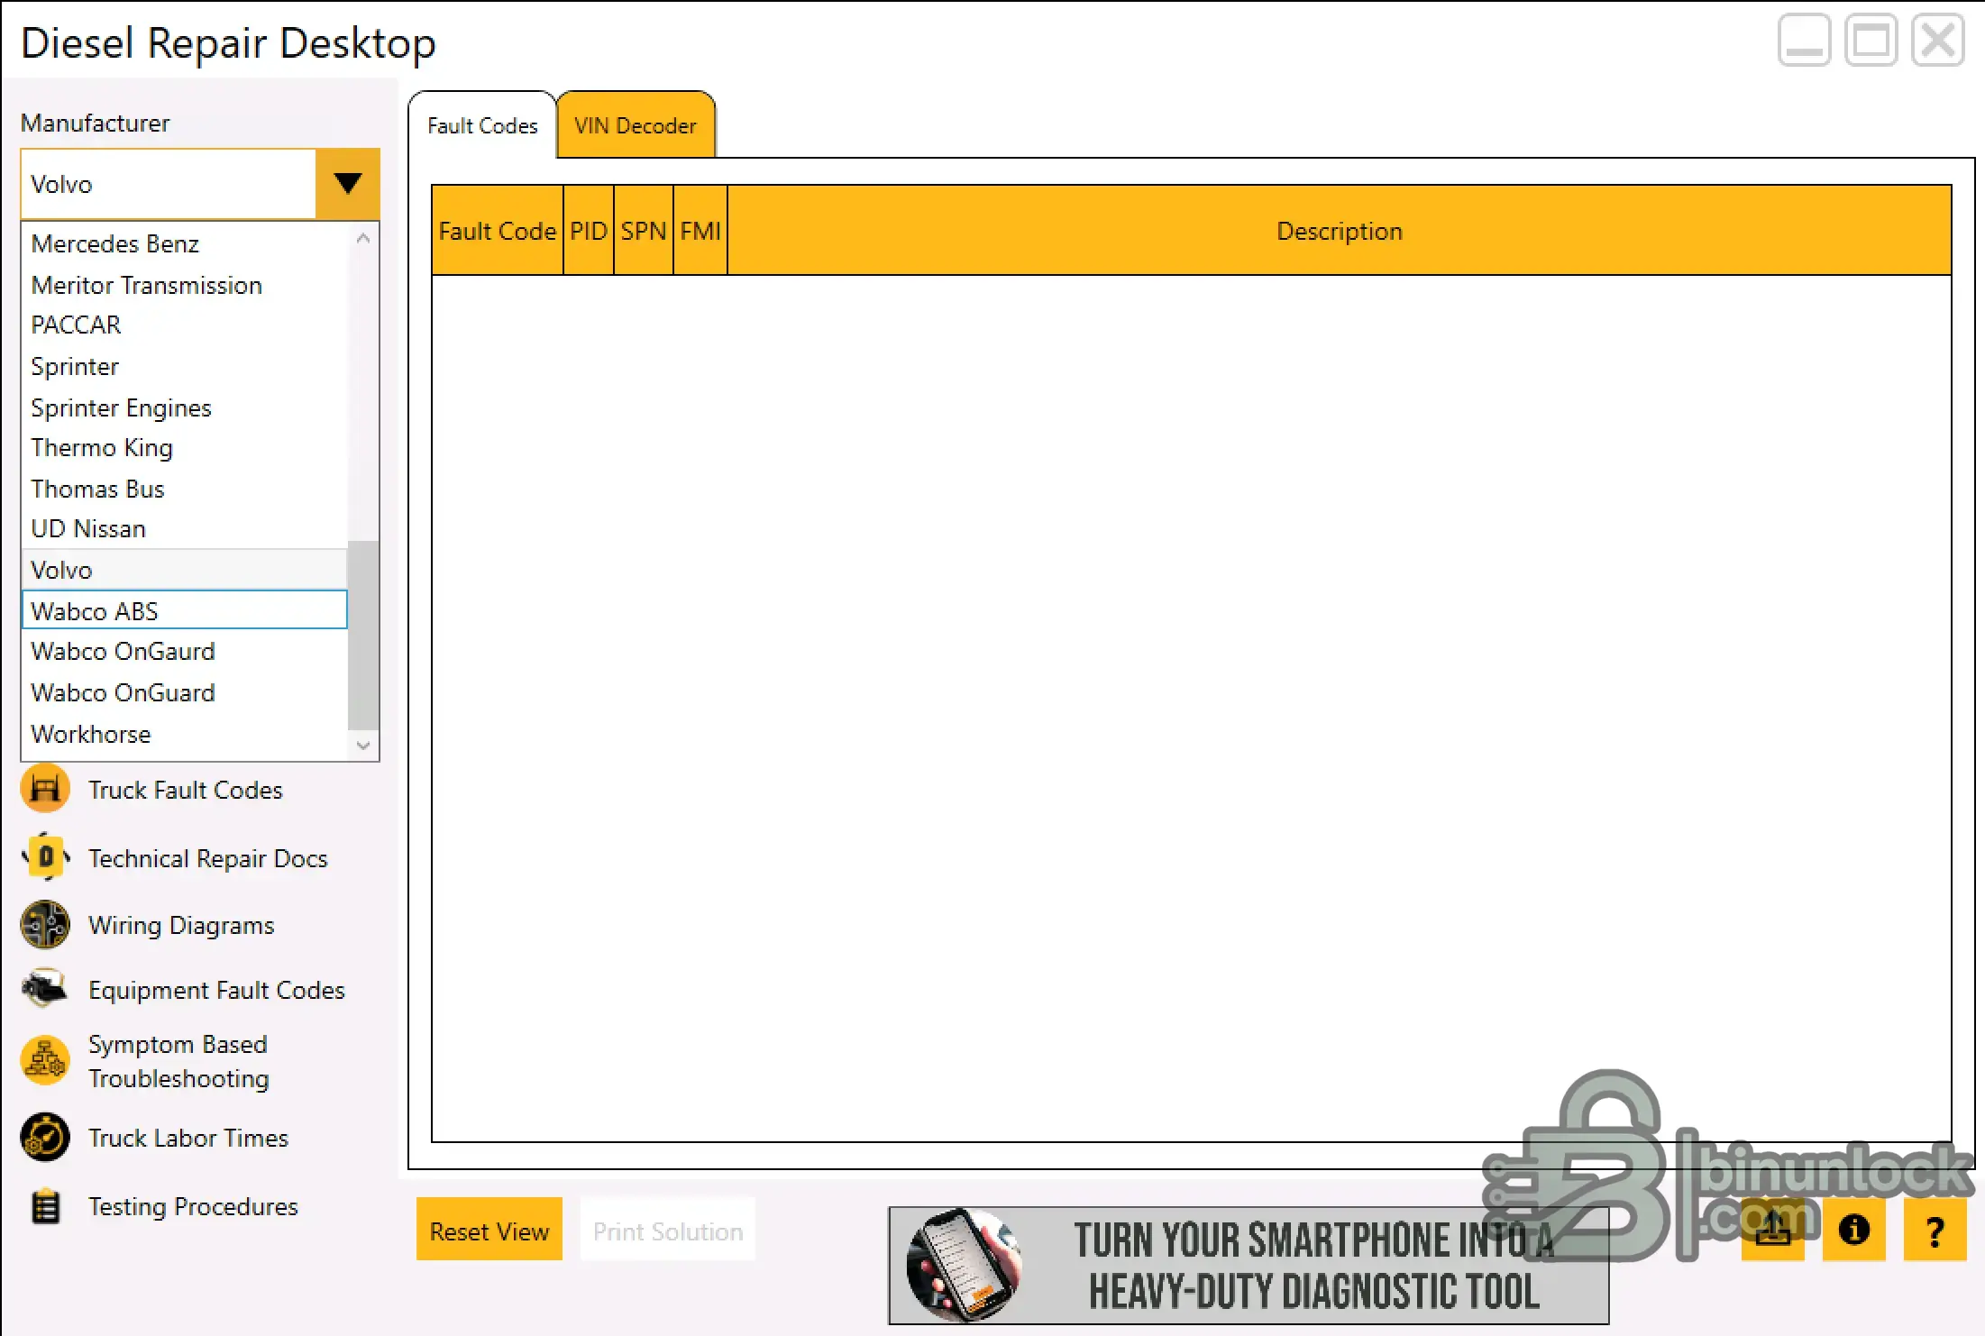Open the Truck Fault Codes icon
Image resolution: width=1985 pixels, height=1336 pixels.
coord(45,789)
